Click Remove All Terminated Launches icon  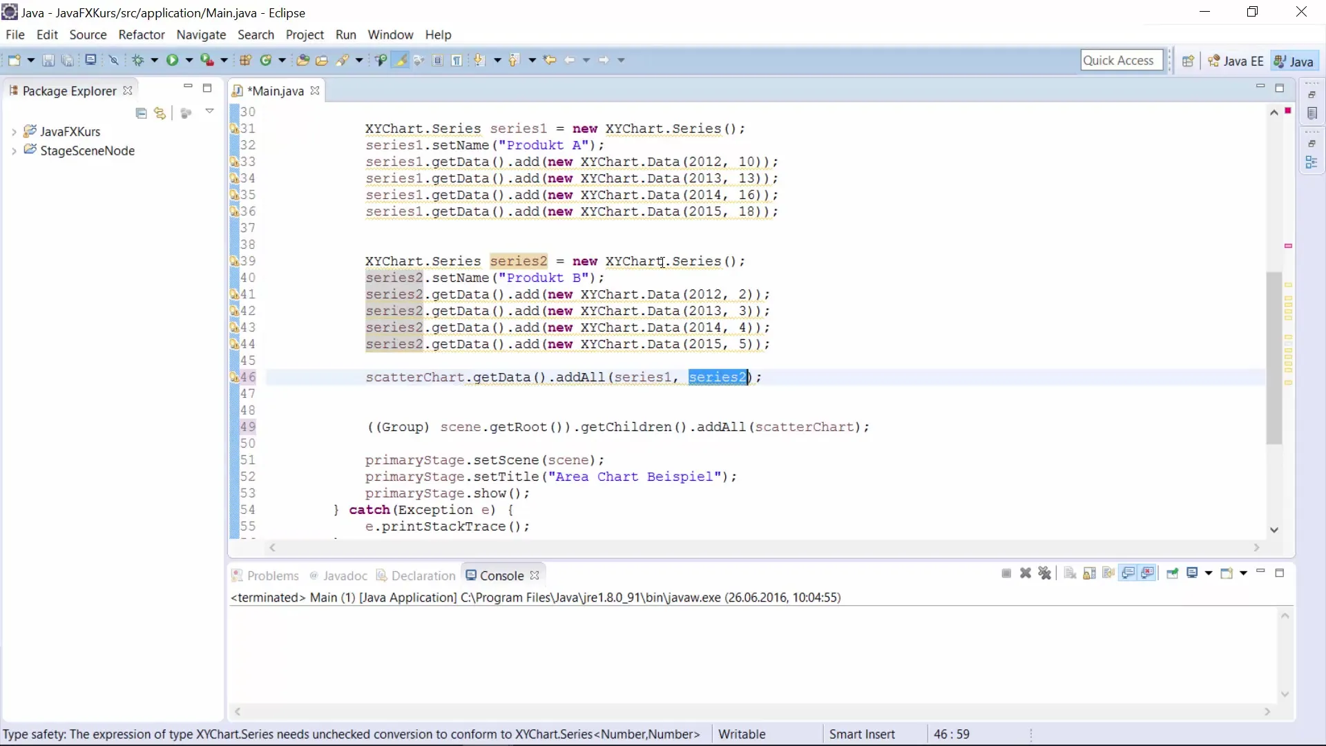1045,573
